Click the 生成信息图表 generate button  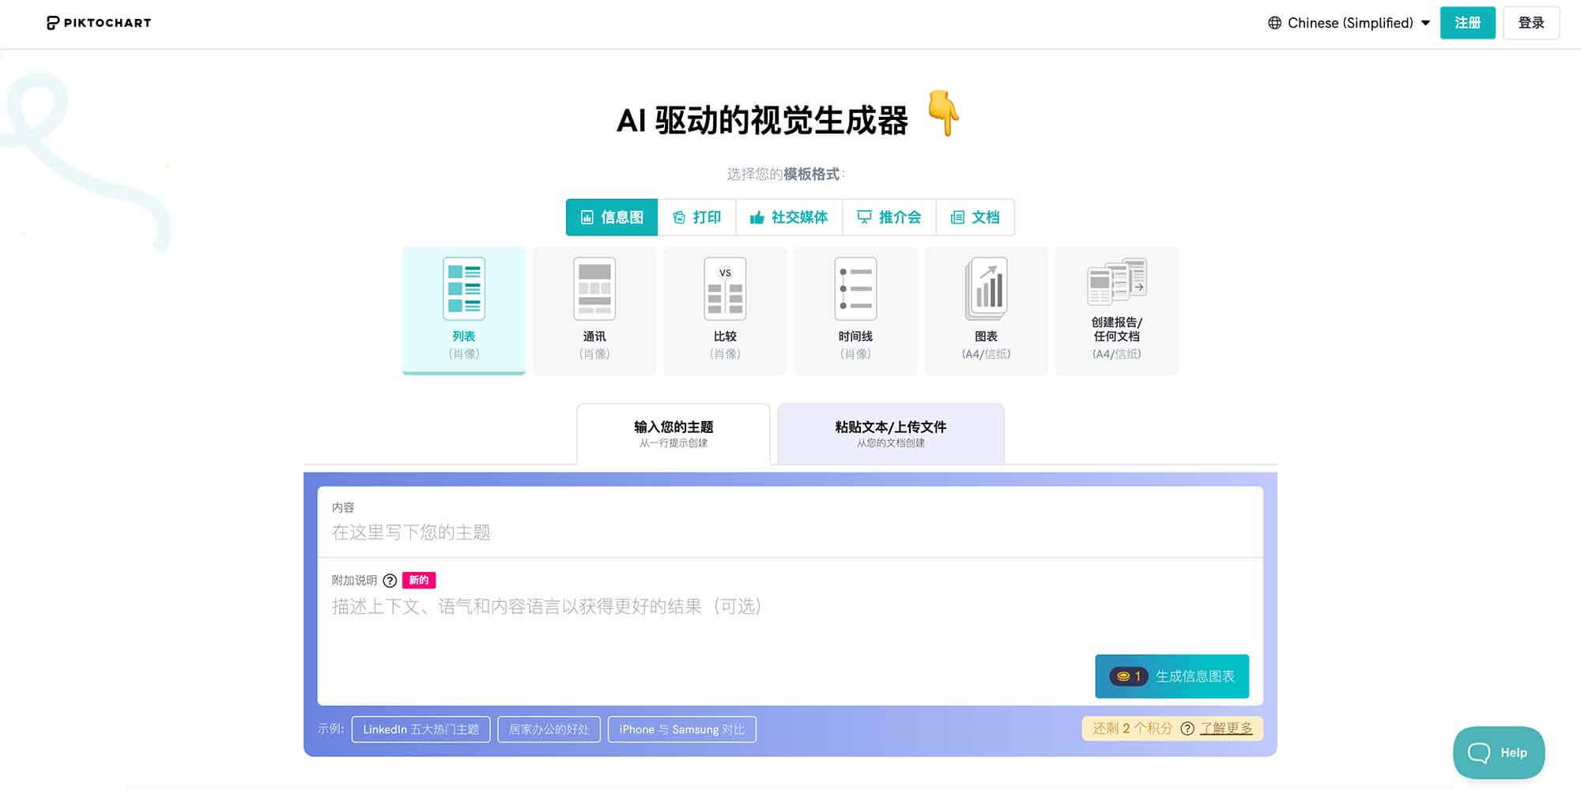coord(1171,675)
